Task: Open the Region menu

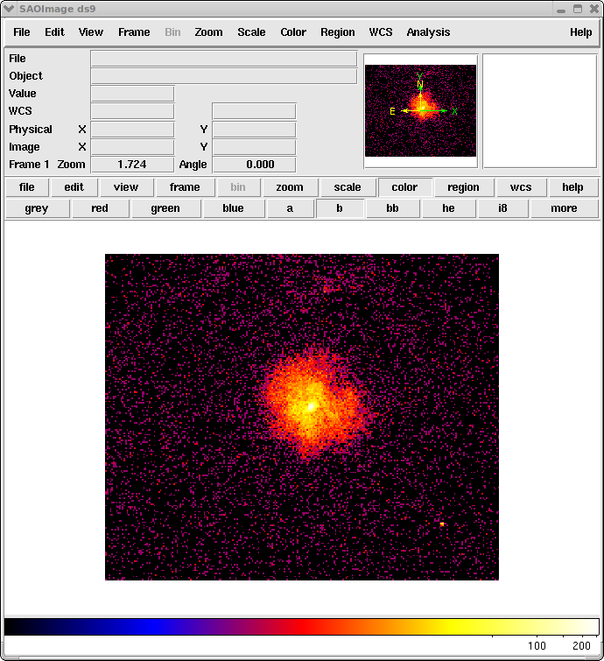Action: 337,32
